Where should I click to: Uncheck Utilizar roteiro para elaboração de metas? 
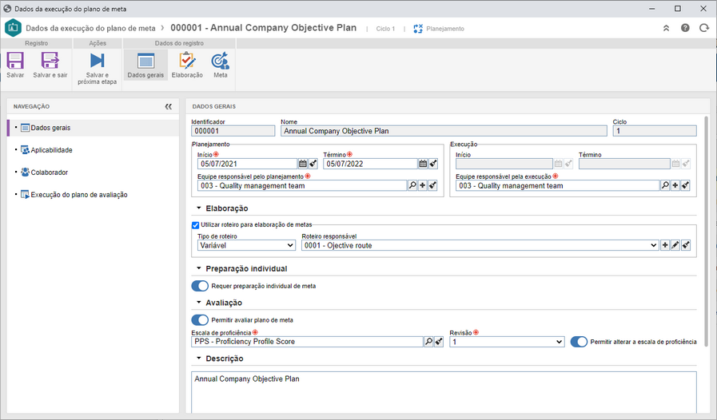[195, 225]
